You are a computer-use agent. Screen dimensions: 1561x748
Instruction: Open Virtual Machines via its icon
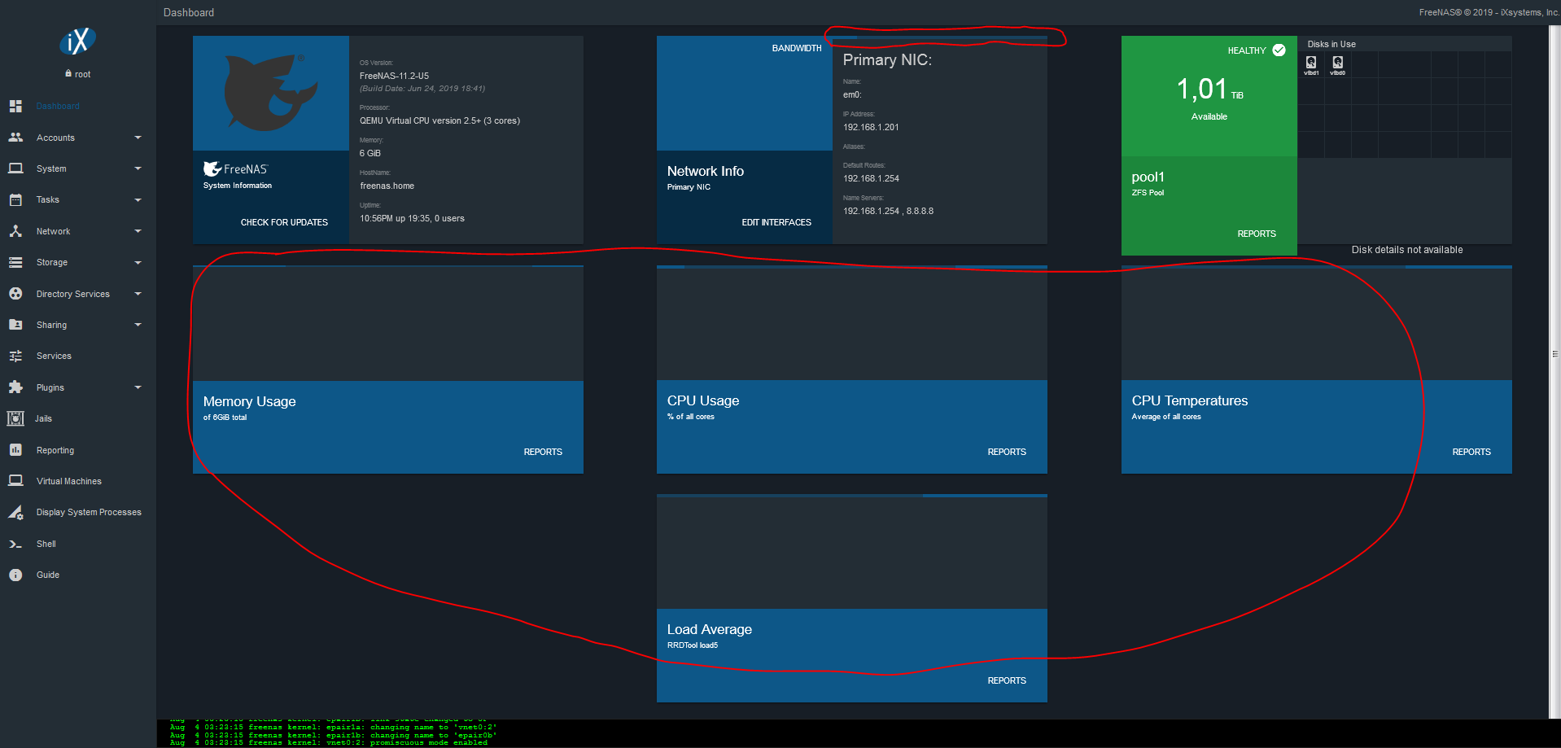click(15, 481)
